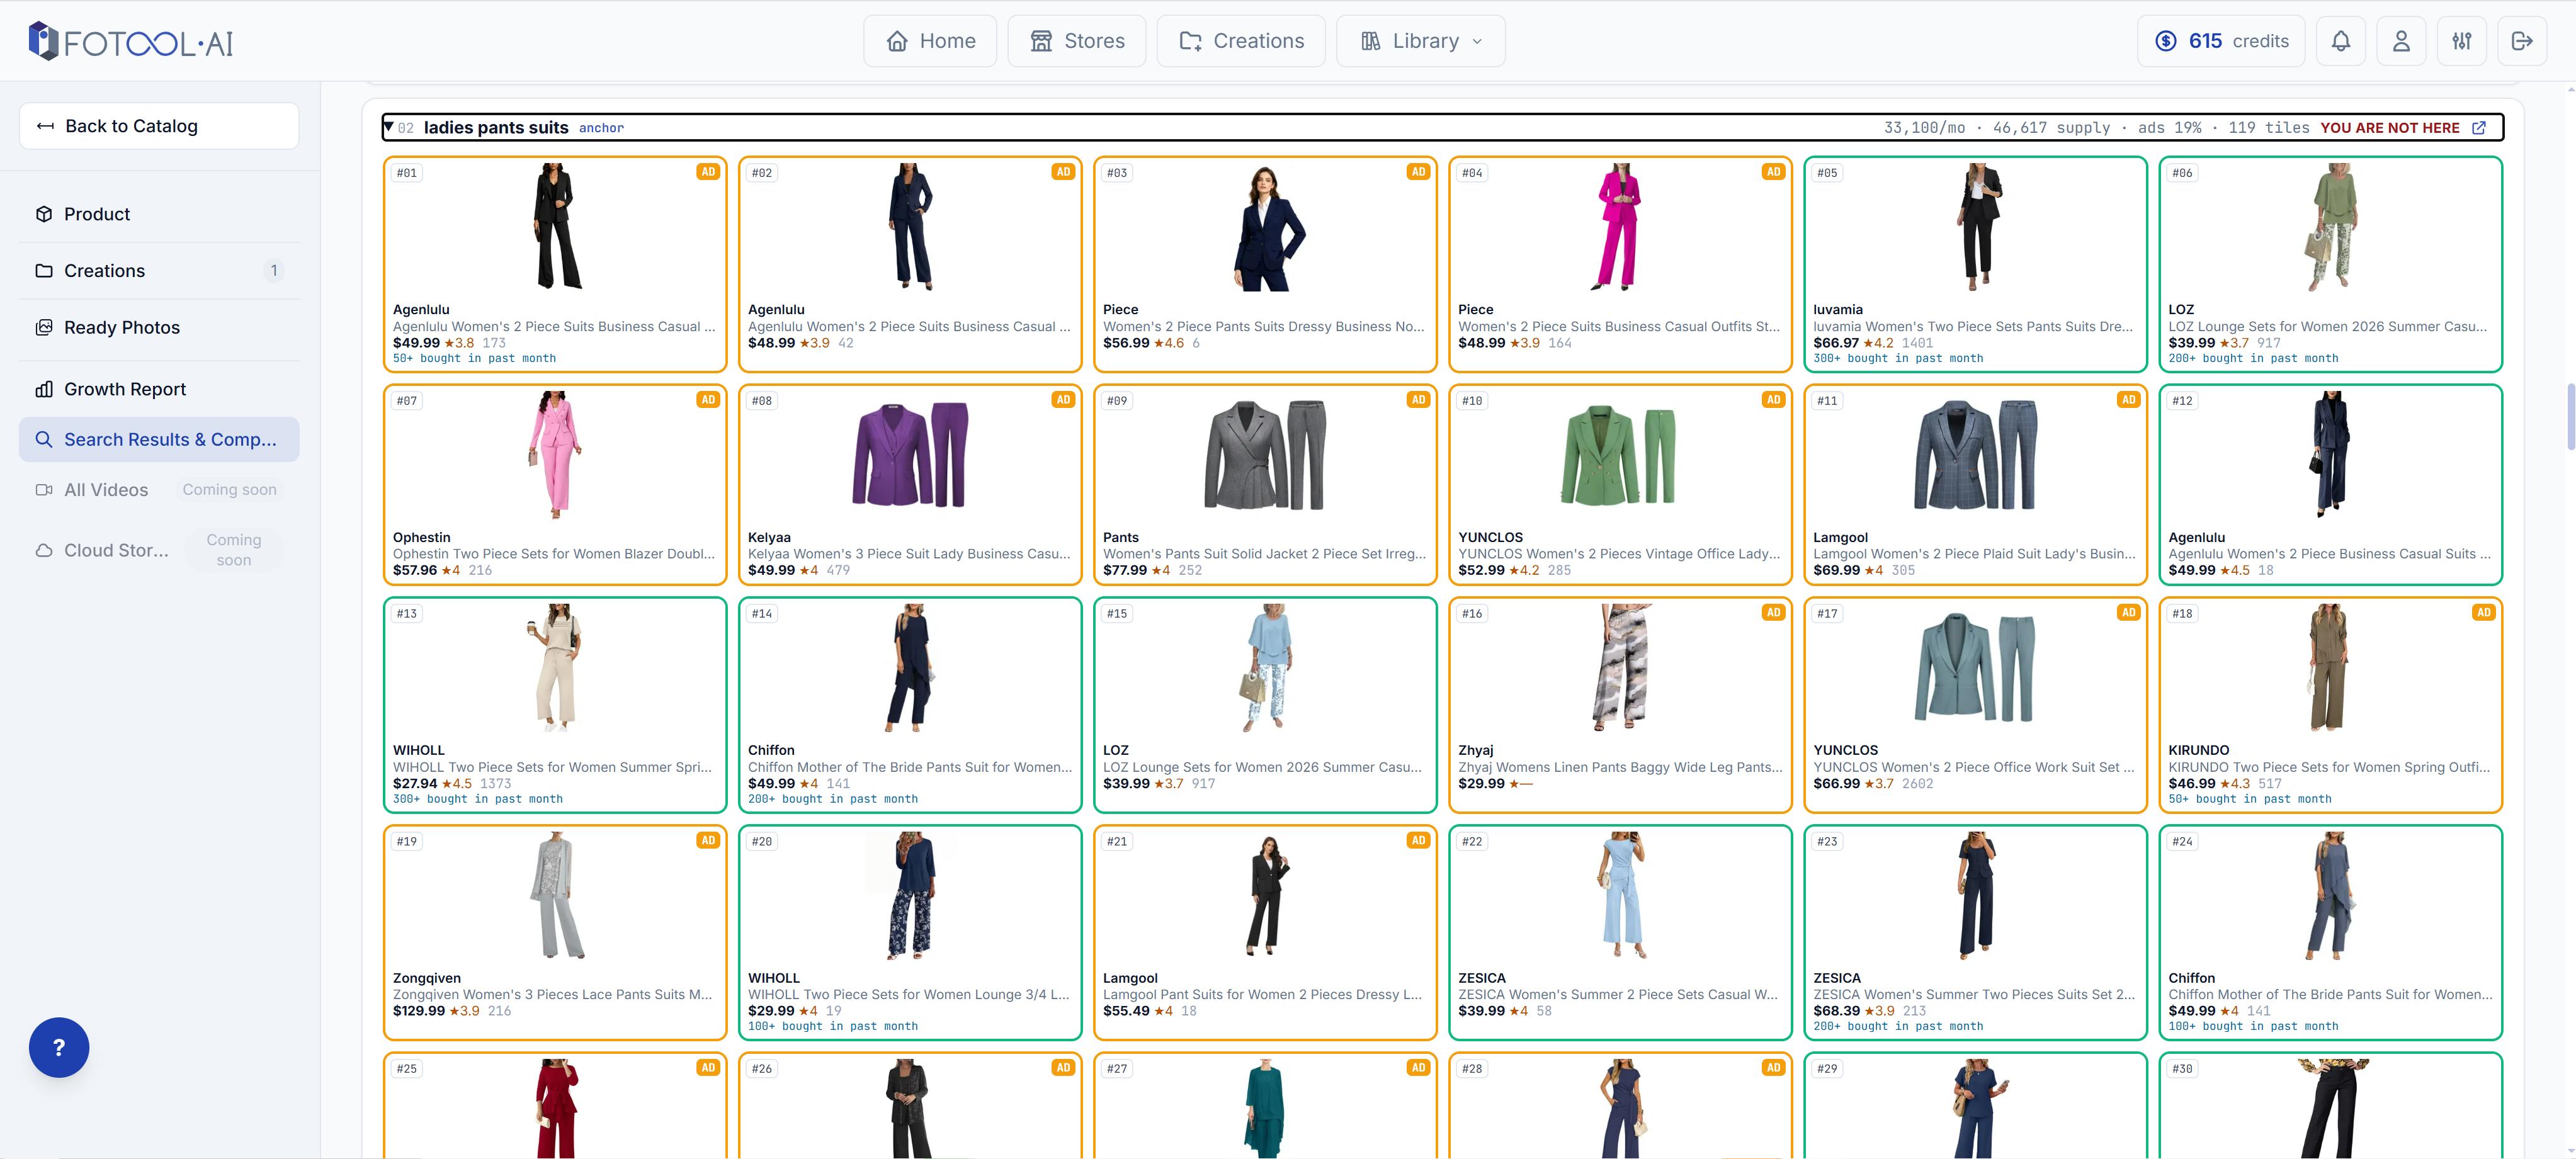The height and width of the screenshot is (1159, 2576).
Task: Click the help question mark button
Action: click(59, 1047)
